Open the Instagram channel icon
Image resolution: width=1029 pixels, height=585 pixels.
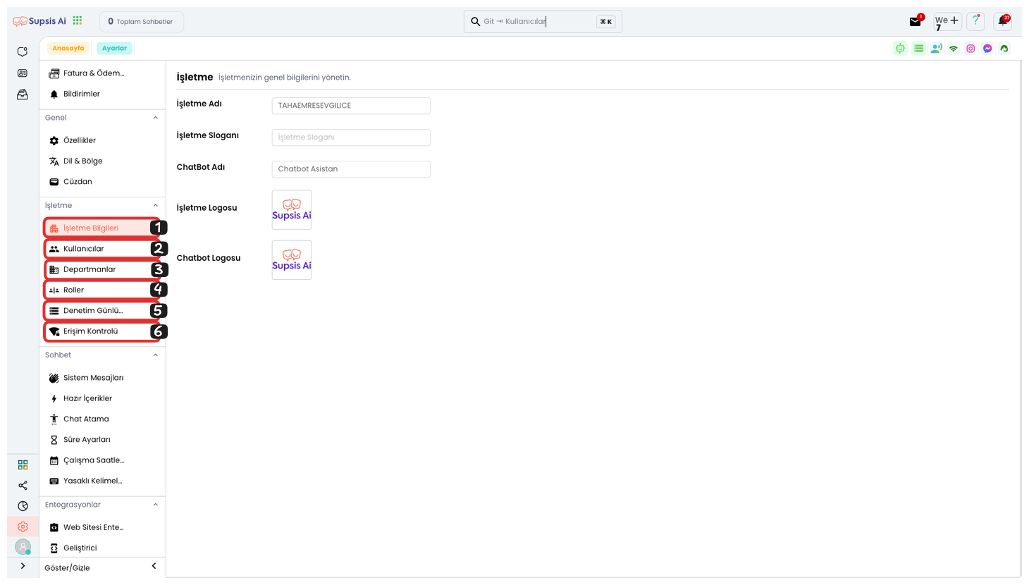coord(971,49)
